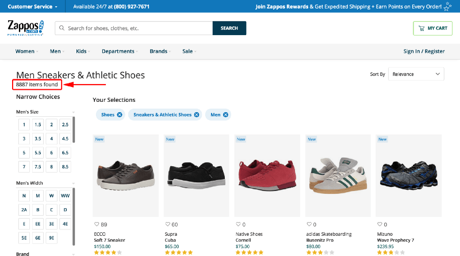
Task: Open the adidas Busenitz shoe thumbnail
Action: (338, 175)
